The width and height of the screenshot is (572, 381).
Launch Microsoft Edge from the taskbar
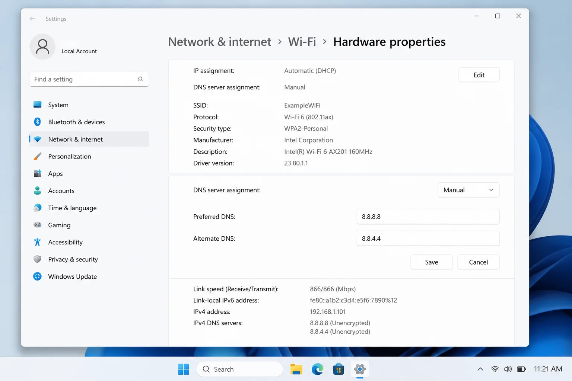pyautogui.click(x=317, y=369)
